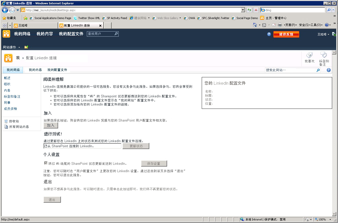Click the Home icon in command bar

click(x=255, y=25)
